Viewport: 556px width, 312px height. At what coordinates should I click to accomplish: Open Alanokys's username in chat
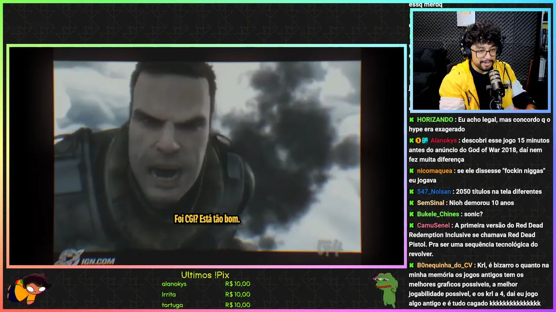point(443,140)
